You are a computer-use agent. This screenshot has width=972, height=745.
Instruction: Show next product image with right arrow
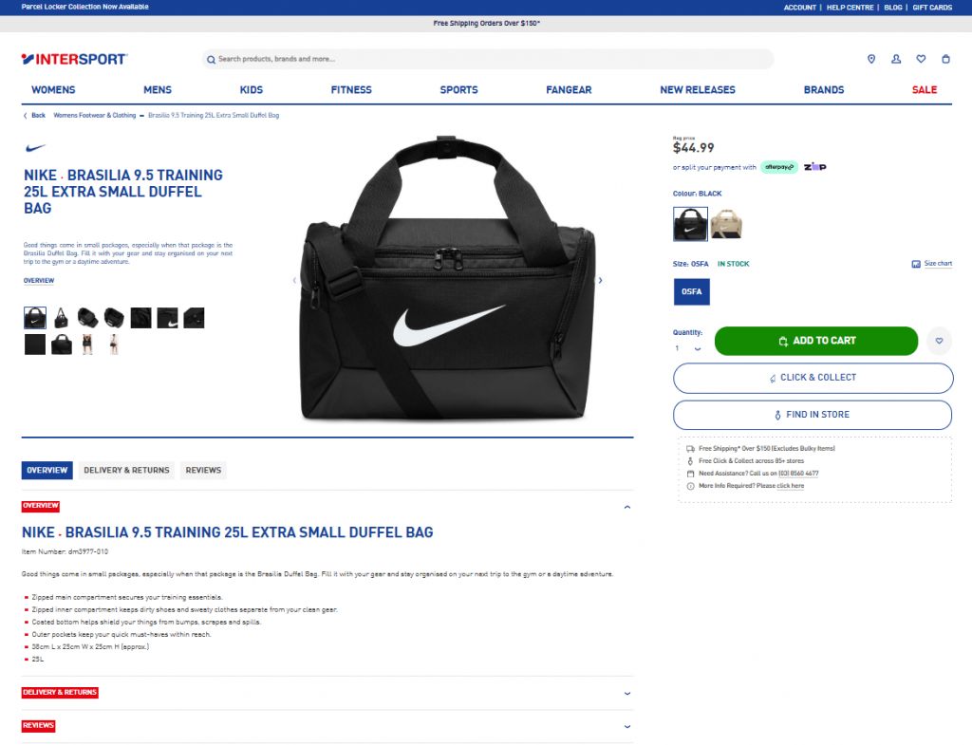[600, 280]
